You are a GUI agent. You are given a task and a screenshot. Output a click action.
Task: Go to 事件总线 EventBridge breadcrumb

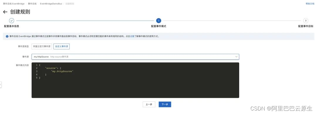point(14,4)
